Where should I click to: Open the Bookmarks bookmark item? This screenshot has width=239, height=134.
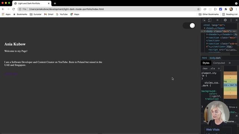[x=20, y=14]
